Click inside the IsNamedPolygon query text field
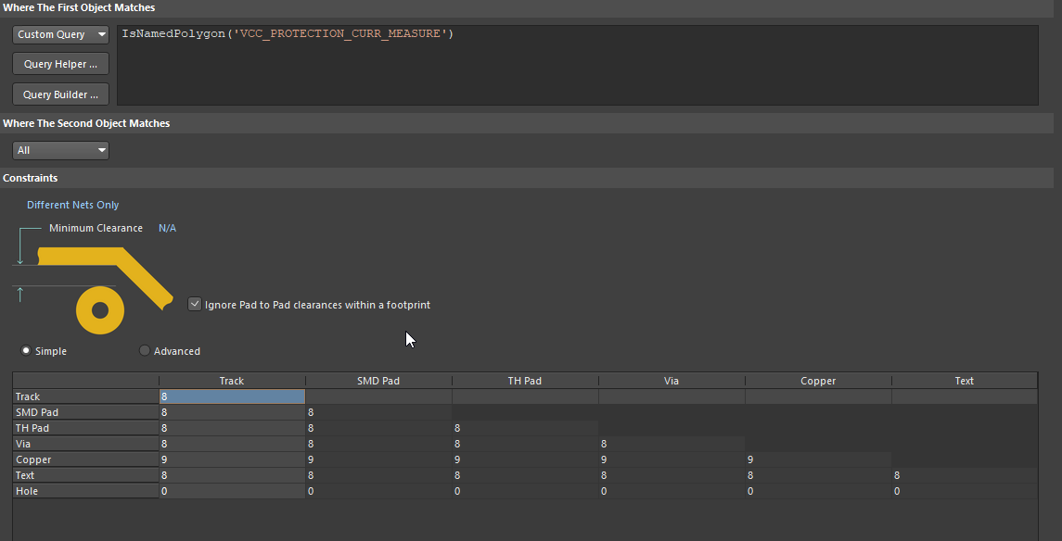Viewport: 1062px width, 541px height. pyautogui.click(x=577, y=65)
